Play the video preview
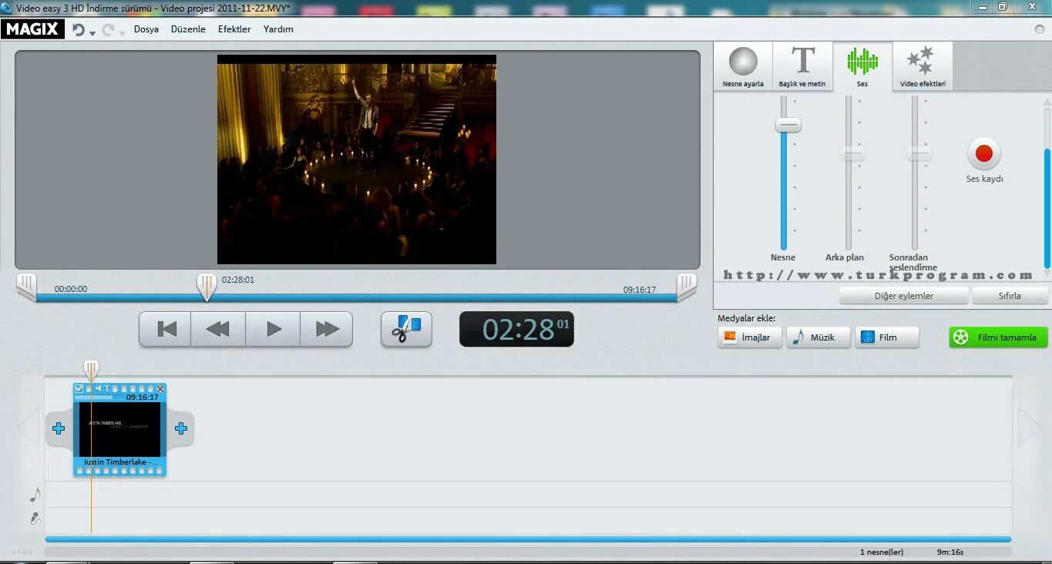The height and width of the screenshot is (564, 1052). pyautogui.click(x=273, y=329)
